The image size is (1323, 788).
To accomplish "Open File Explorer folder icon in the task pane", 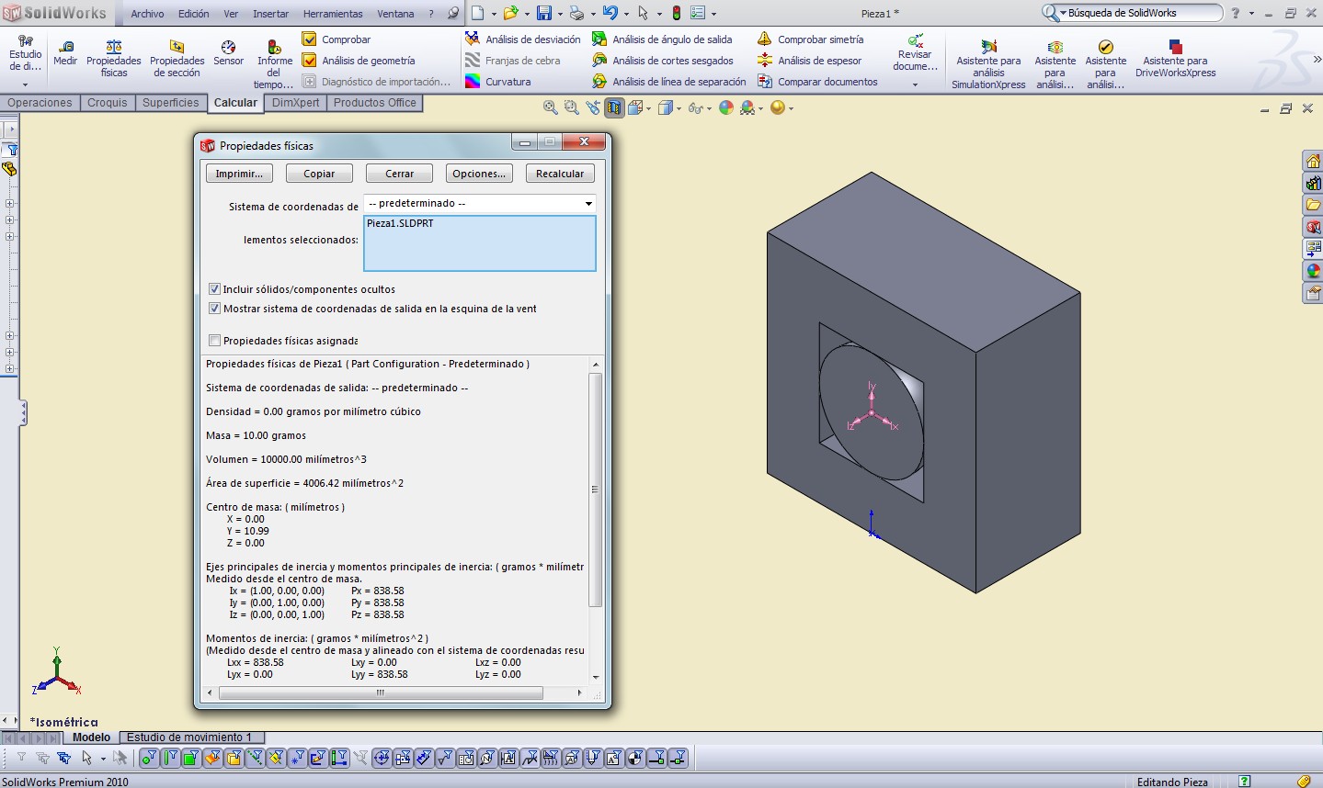I will (1313, 204).
